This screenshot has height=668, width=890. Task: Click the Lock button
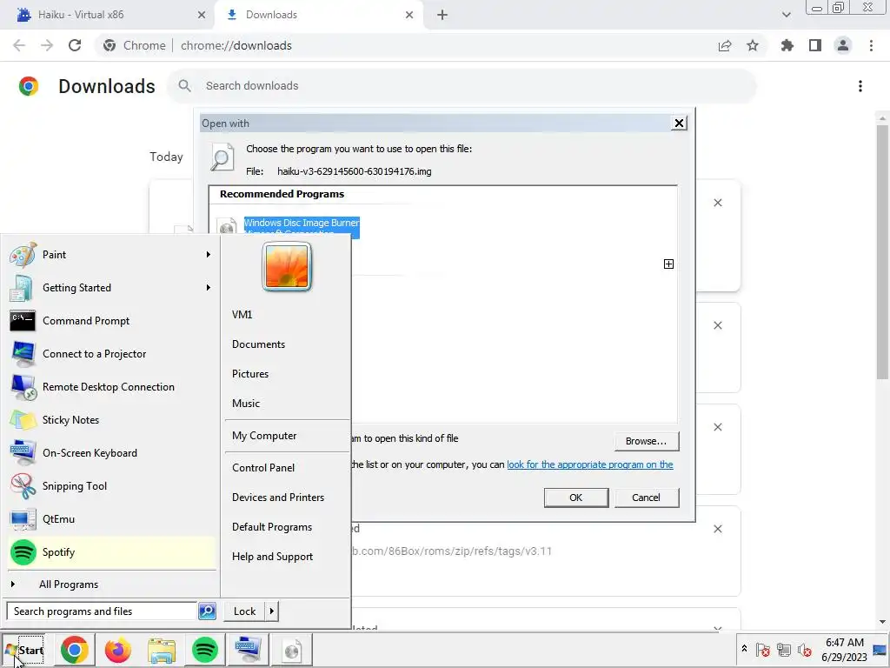(244, 611)
